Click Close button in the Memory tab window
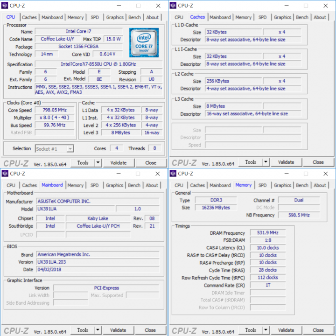 [x=318, y=330]
